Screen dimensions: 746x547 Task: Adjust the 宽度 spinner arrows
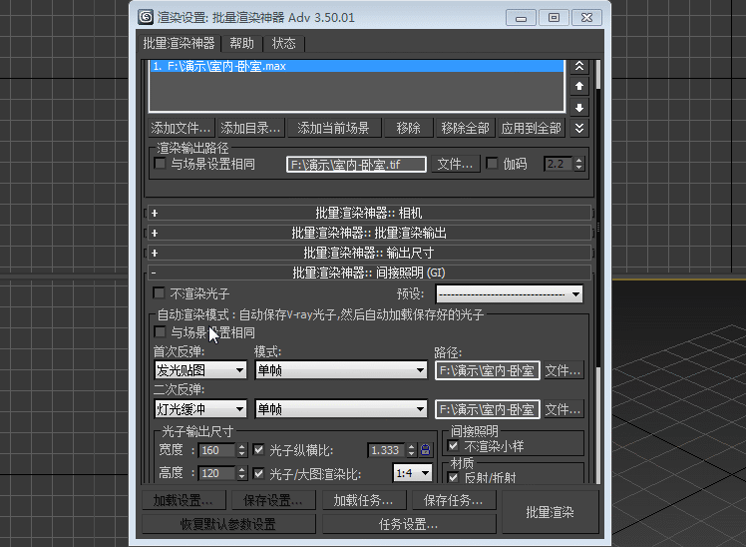[241, 450]
